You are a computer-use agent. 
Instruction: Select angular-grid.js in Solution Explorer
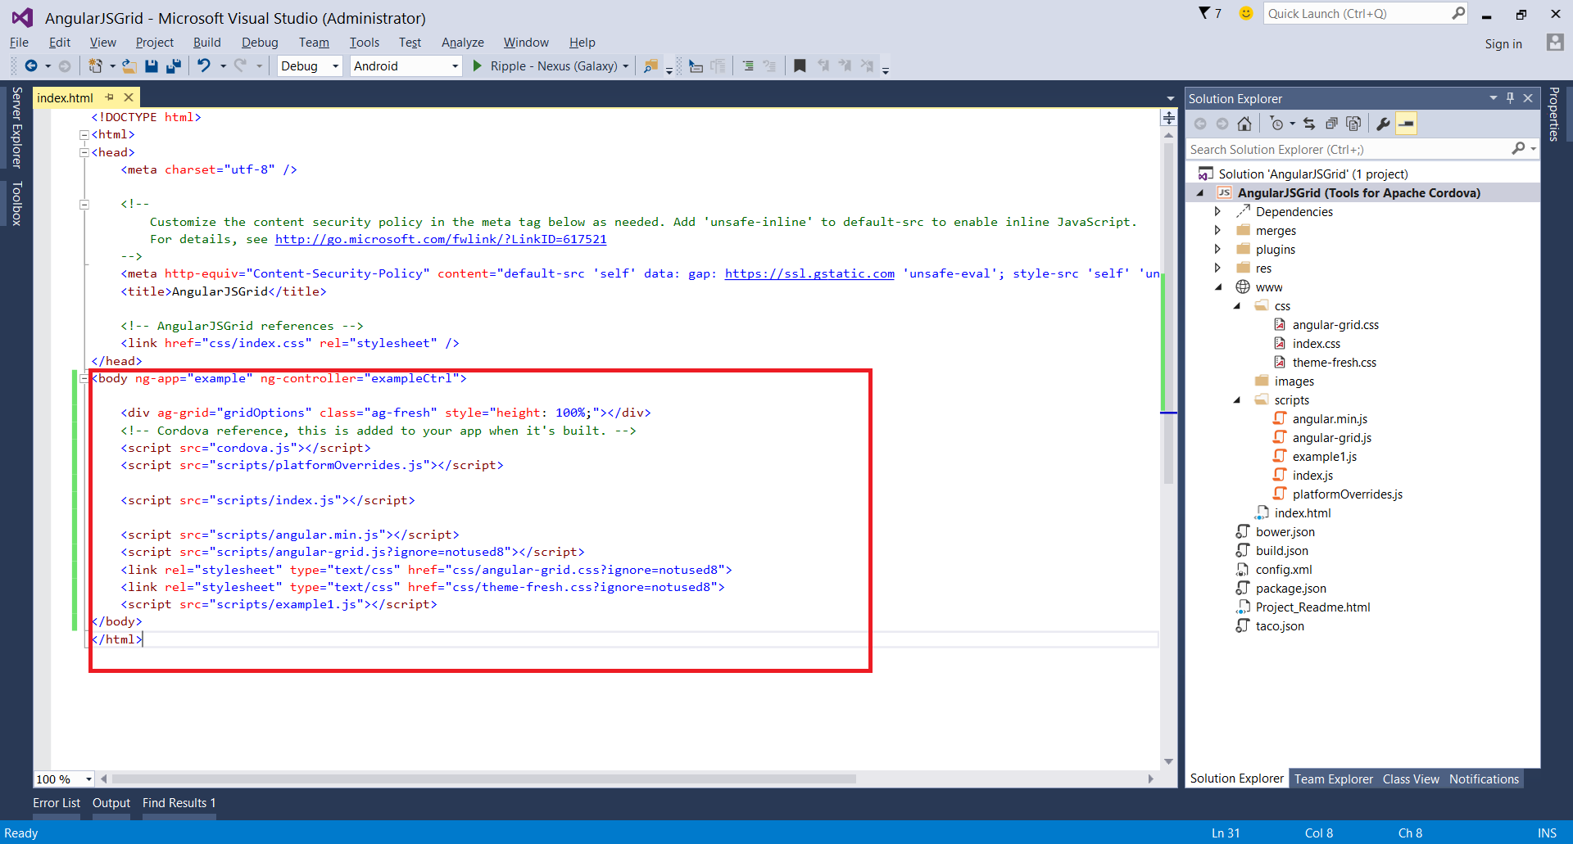[1331, 438]
